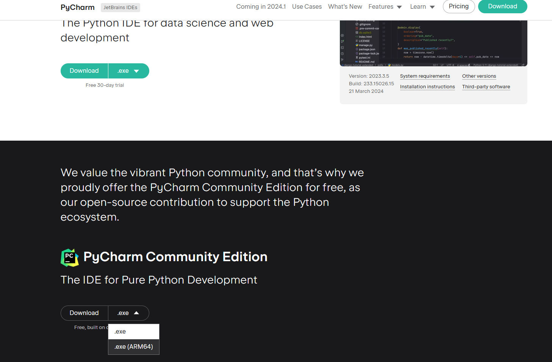Screen dimensions: 552x362
Task: Open Installation instructions link
Action: point(427,87)
